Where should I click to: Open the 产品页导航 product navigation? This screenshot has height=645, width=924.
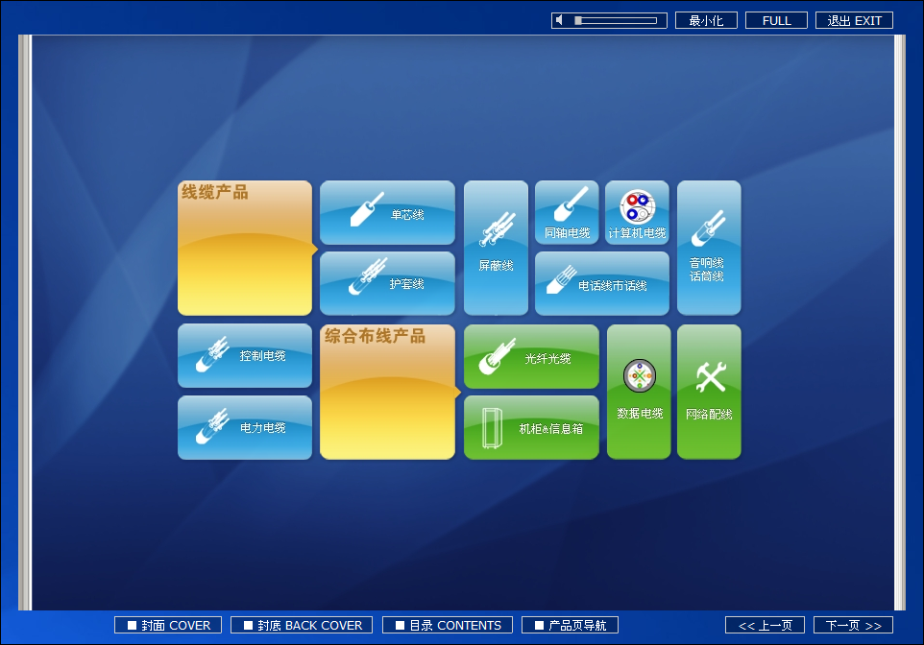[569, 625]
